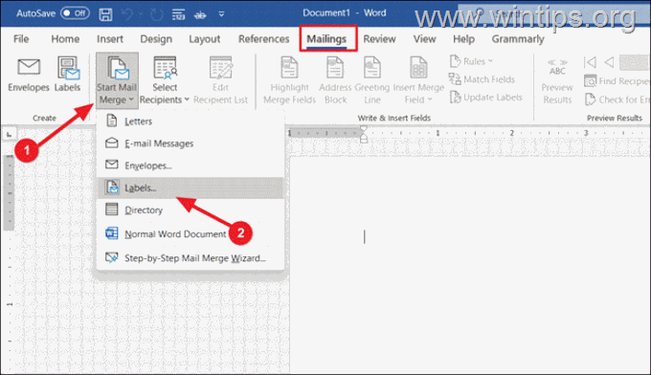This screenshot has height=375, width=651.
Task: Click inside the blank document page
Action: [x=469, y=266]
